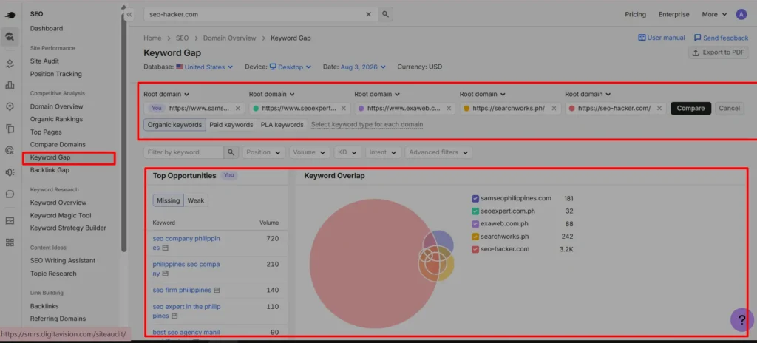Image resolution: width=757 pixels, height=343 pixels.
Task: Click the Semrush logo icon
Action: point(10,15)
